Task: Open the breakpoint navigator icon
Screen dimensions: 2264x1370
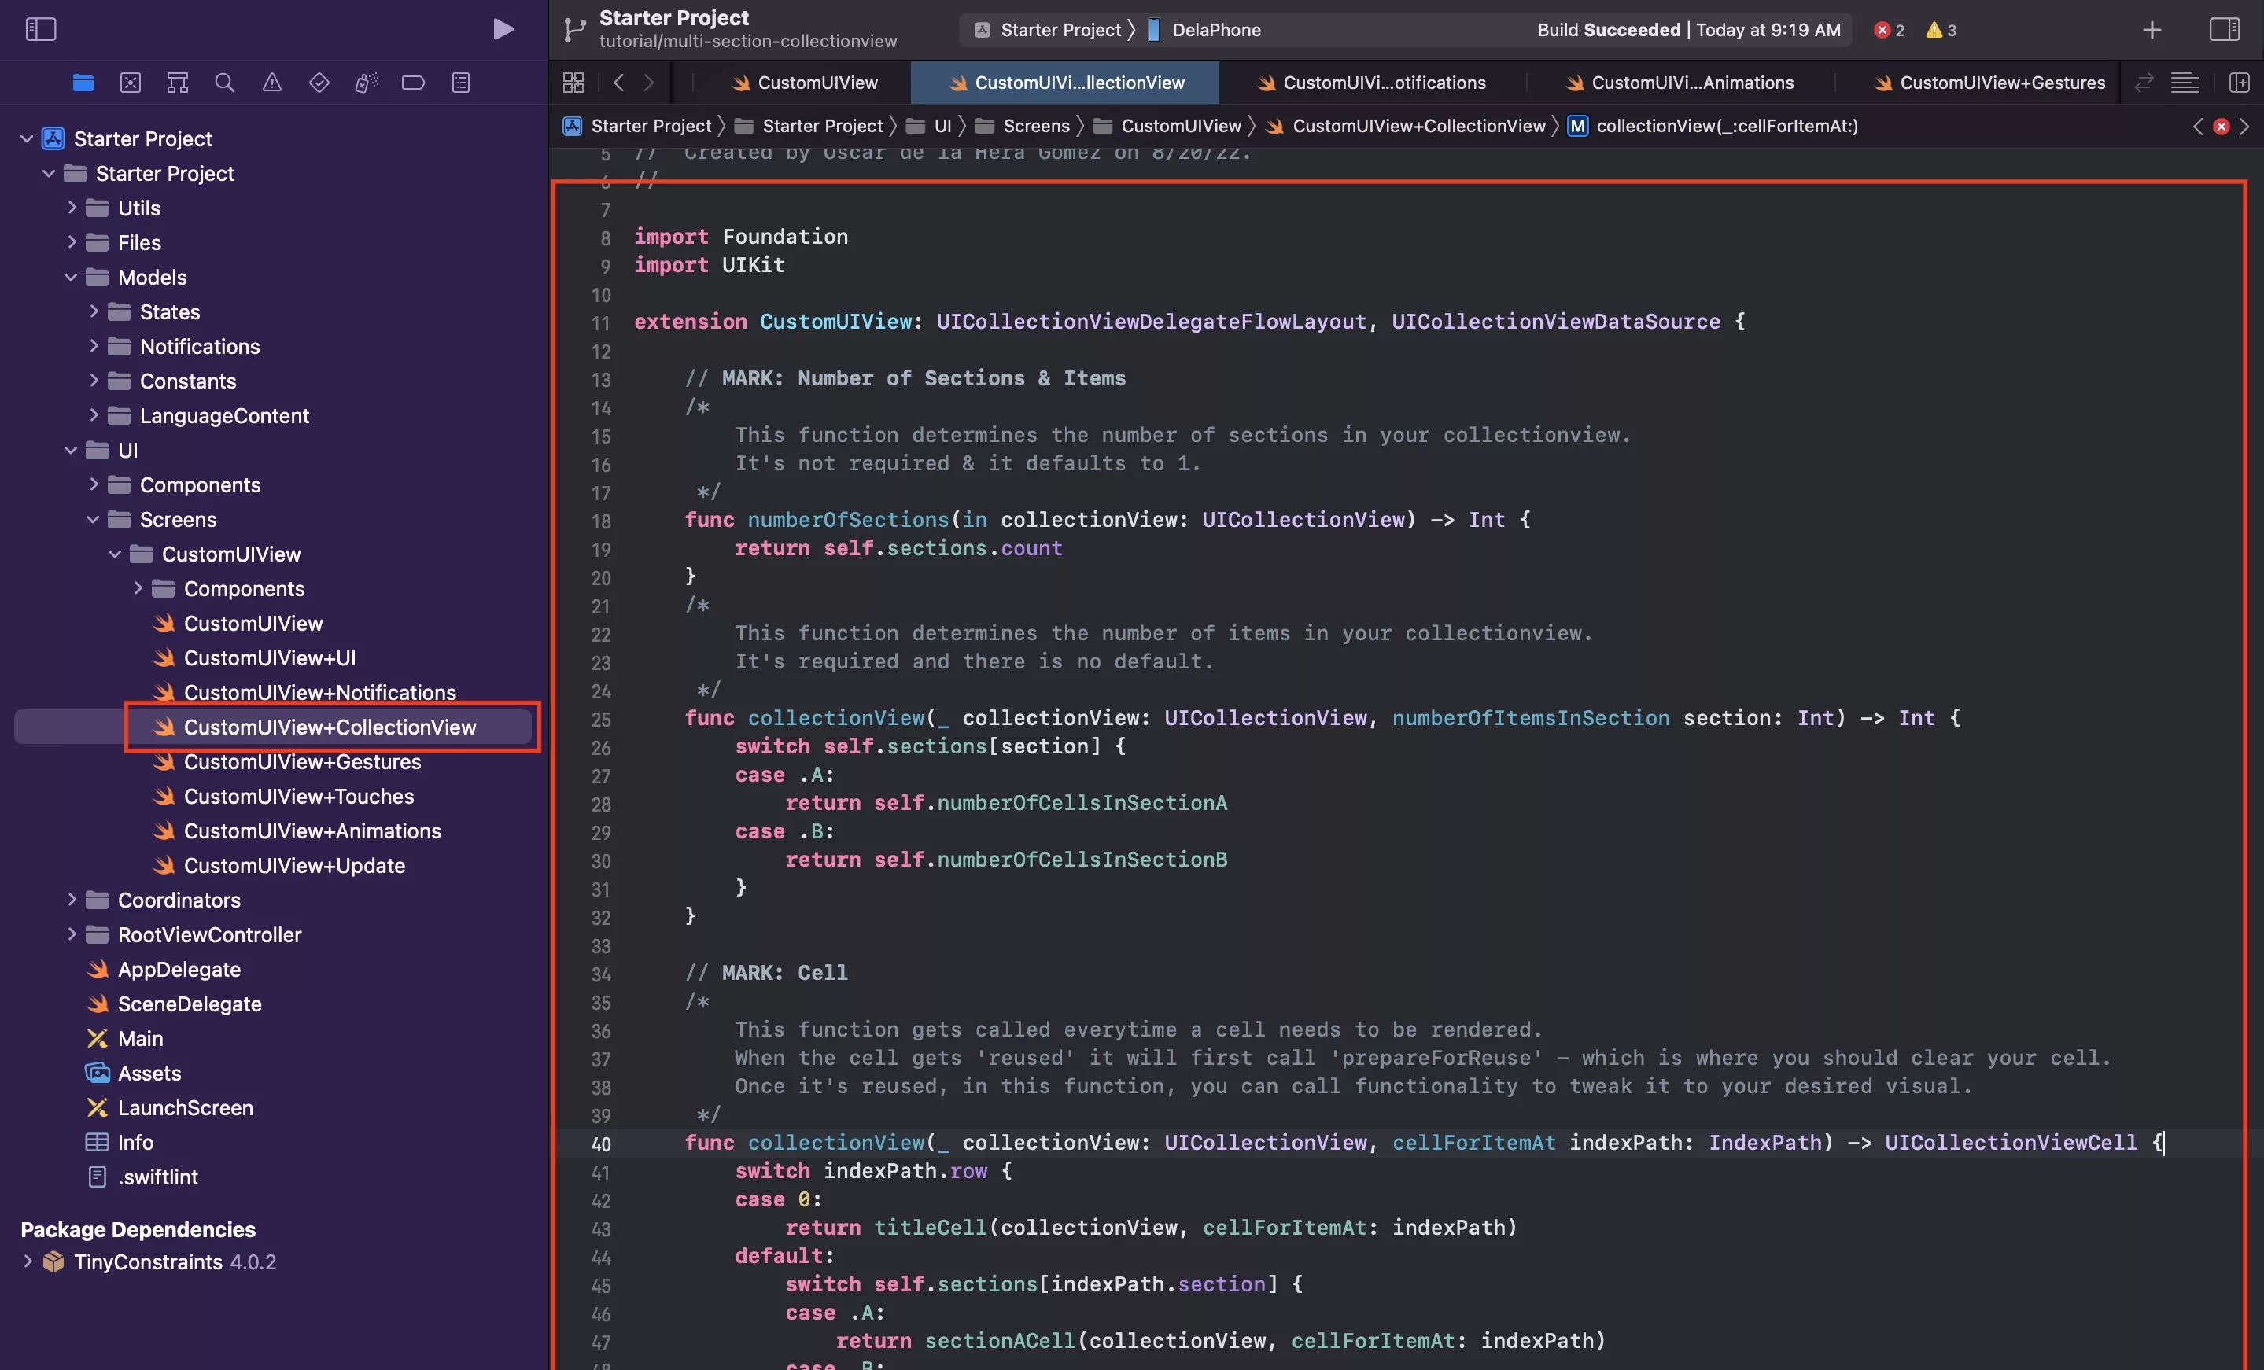Action: pyautogui.click(x=414, y=83)
